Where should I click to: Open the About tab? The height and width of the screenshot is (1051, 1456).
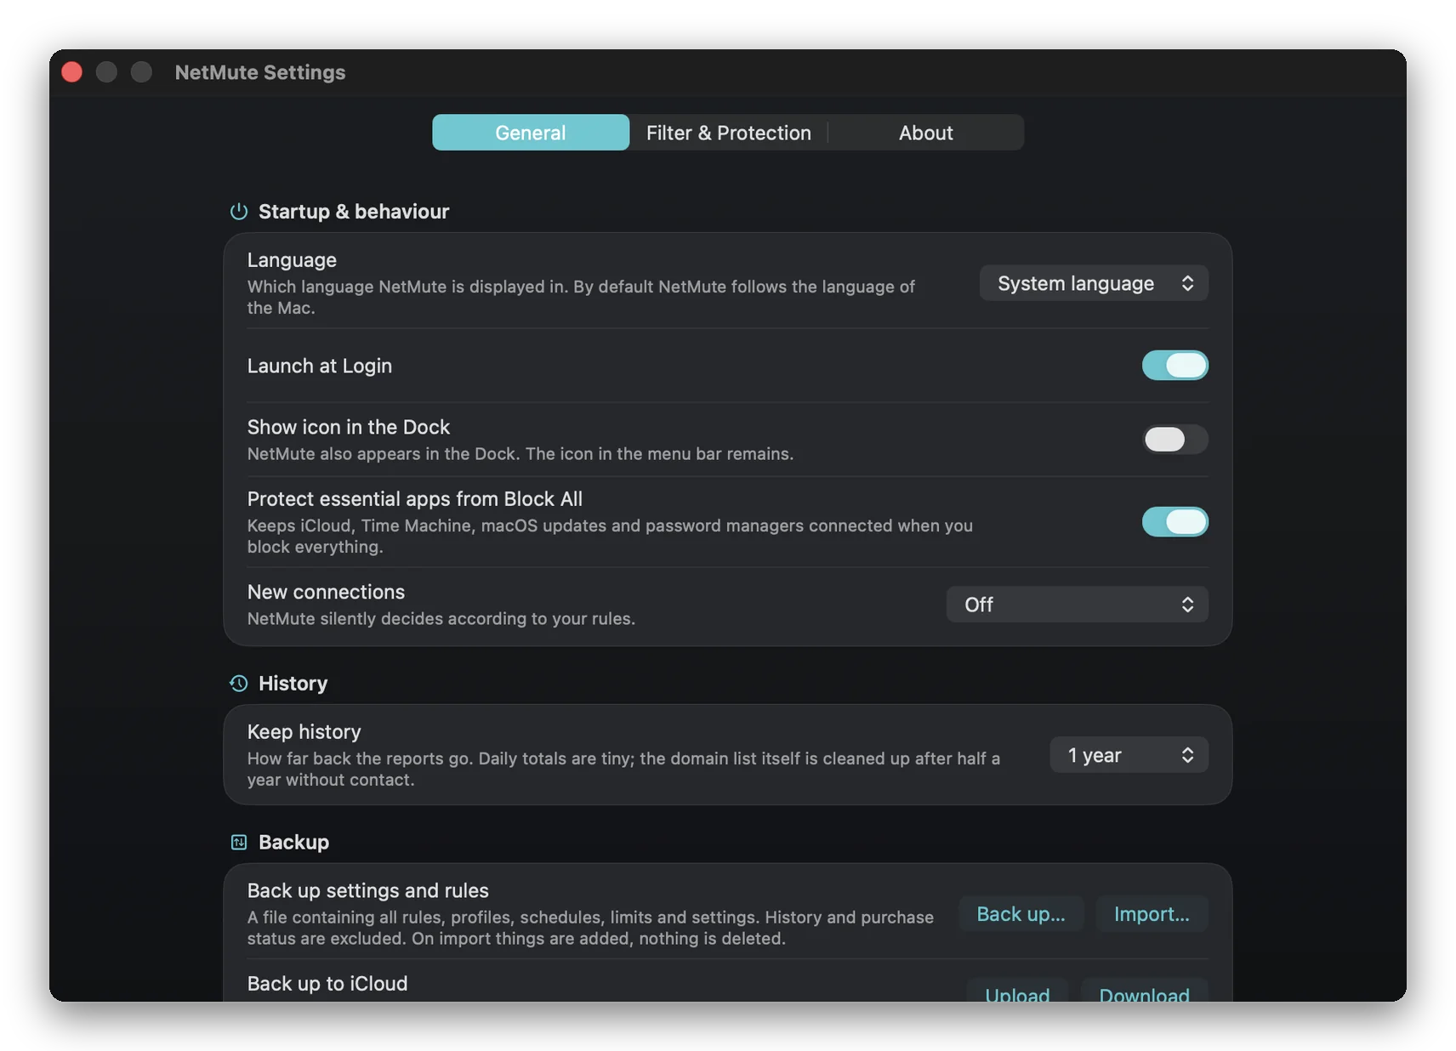(x=926, y=133)
